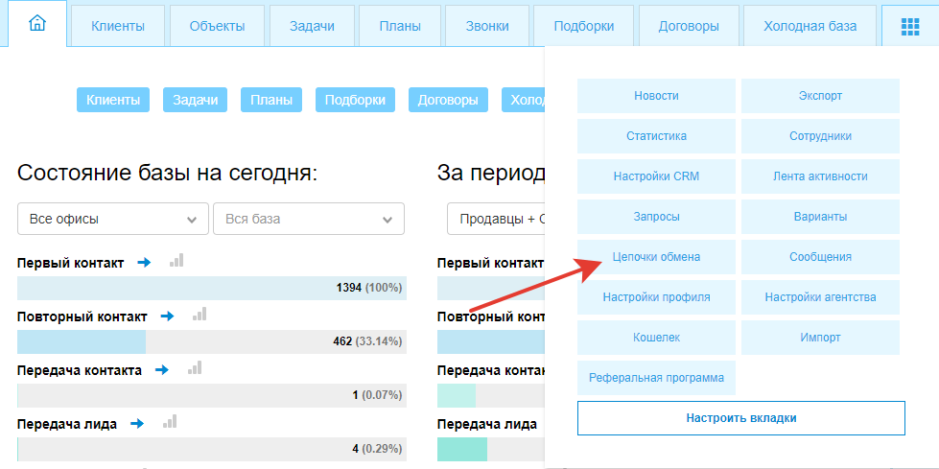
Task: Open Цепочки обмена from the menu
Action: point(656,257)
